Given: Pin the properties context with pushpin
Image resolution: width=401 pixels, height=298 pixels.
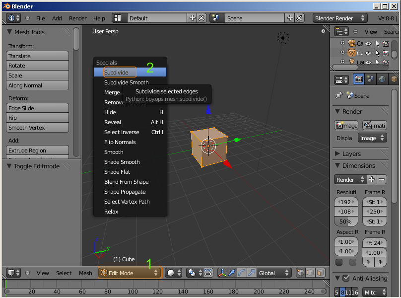Looking at the screenshot, I should 339,95.
